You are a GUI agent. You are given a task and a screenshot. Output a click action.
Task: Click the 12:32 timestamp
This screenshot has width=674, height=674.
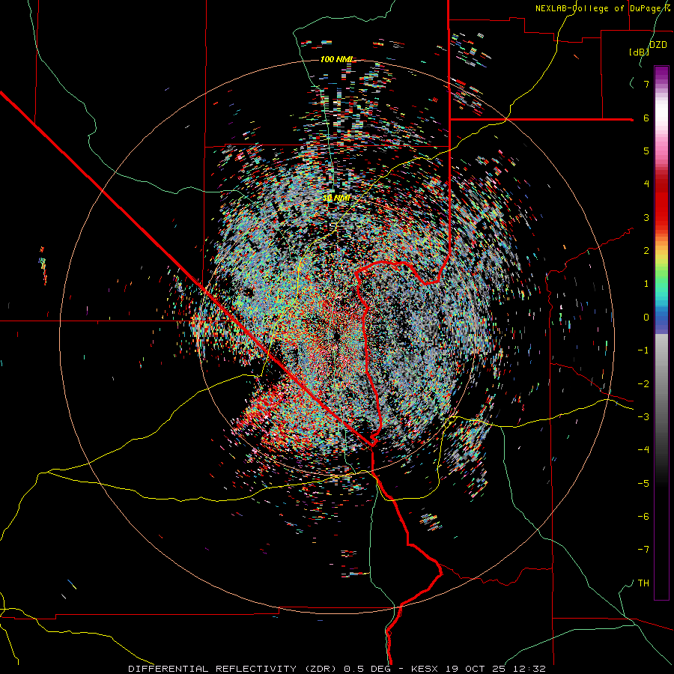click(x=530, y=669)
